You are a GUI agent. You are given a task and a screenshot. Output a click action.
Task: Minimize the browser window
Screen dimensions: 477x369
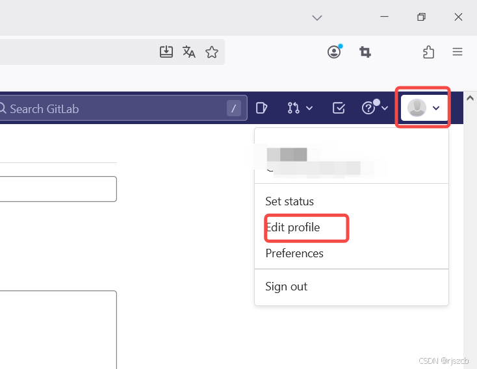pyautogui.click(x=384, y=17)
